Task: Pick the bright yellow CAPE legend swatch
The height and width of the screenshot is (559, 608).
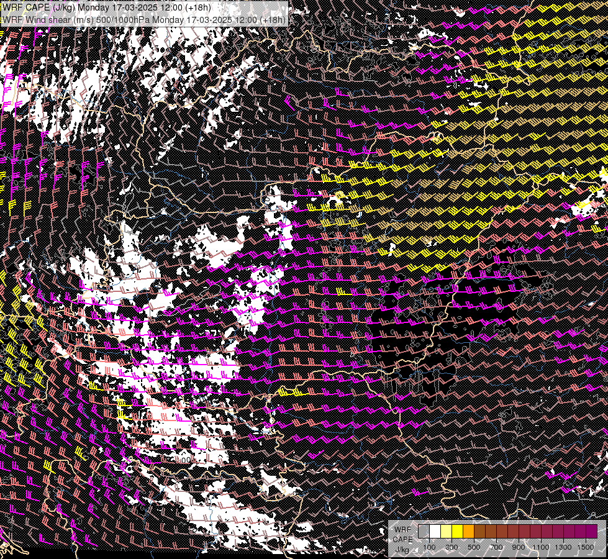Action: click(x=458, y=531)
